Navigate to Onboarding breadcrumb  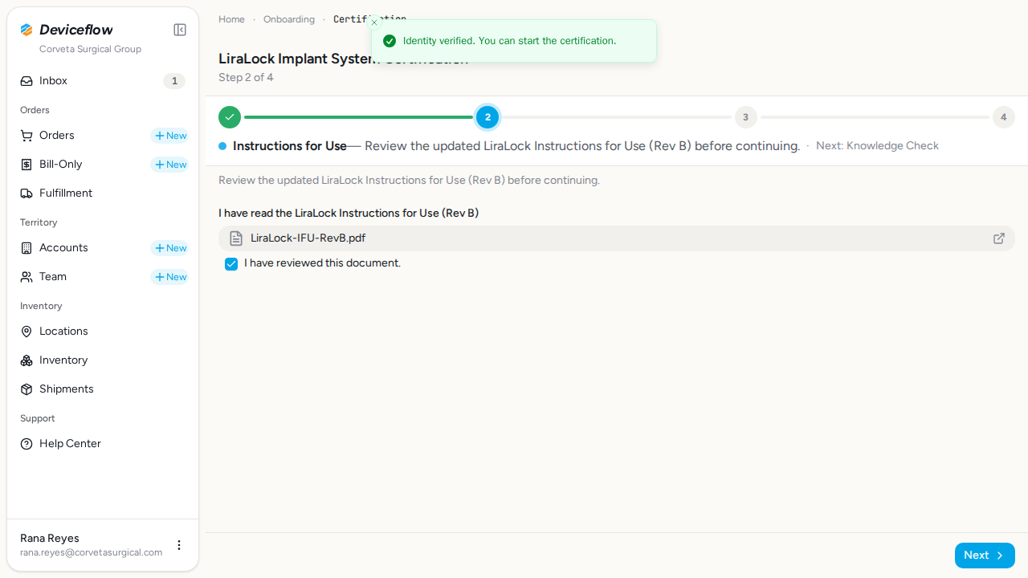pos(289,19)
